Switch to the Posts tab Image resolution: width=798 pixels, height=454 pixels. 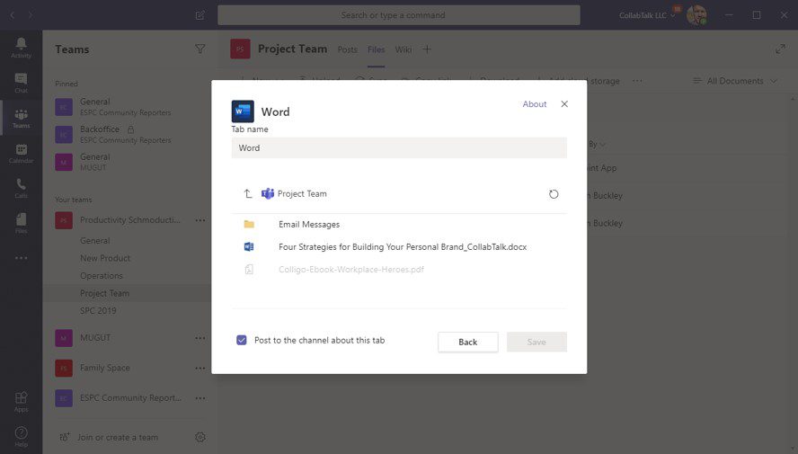pyautogui.click(x=347, y=49)
